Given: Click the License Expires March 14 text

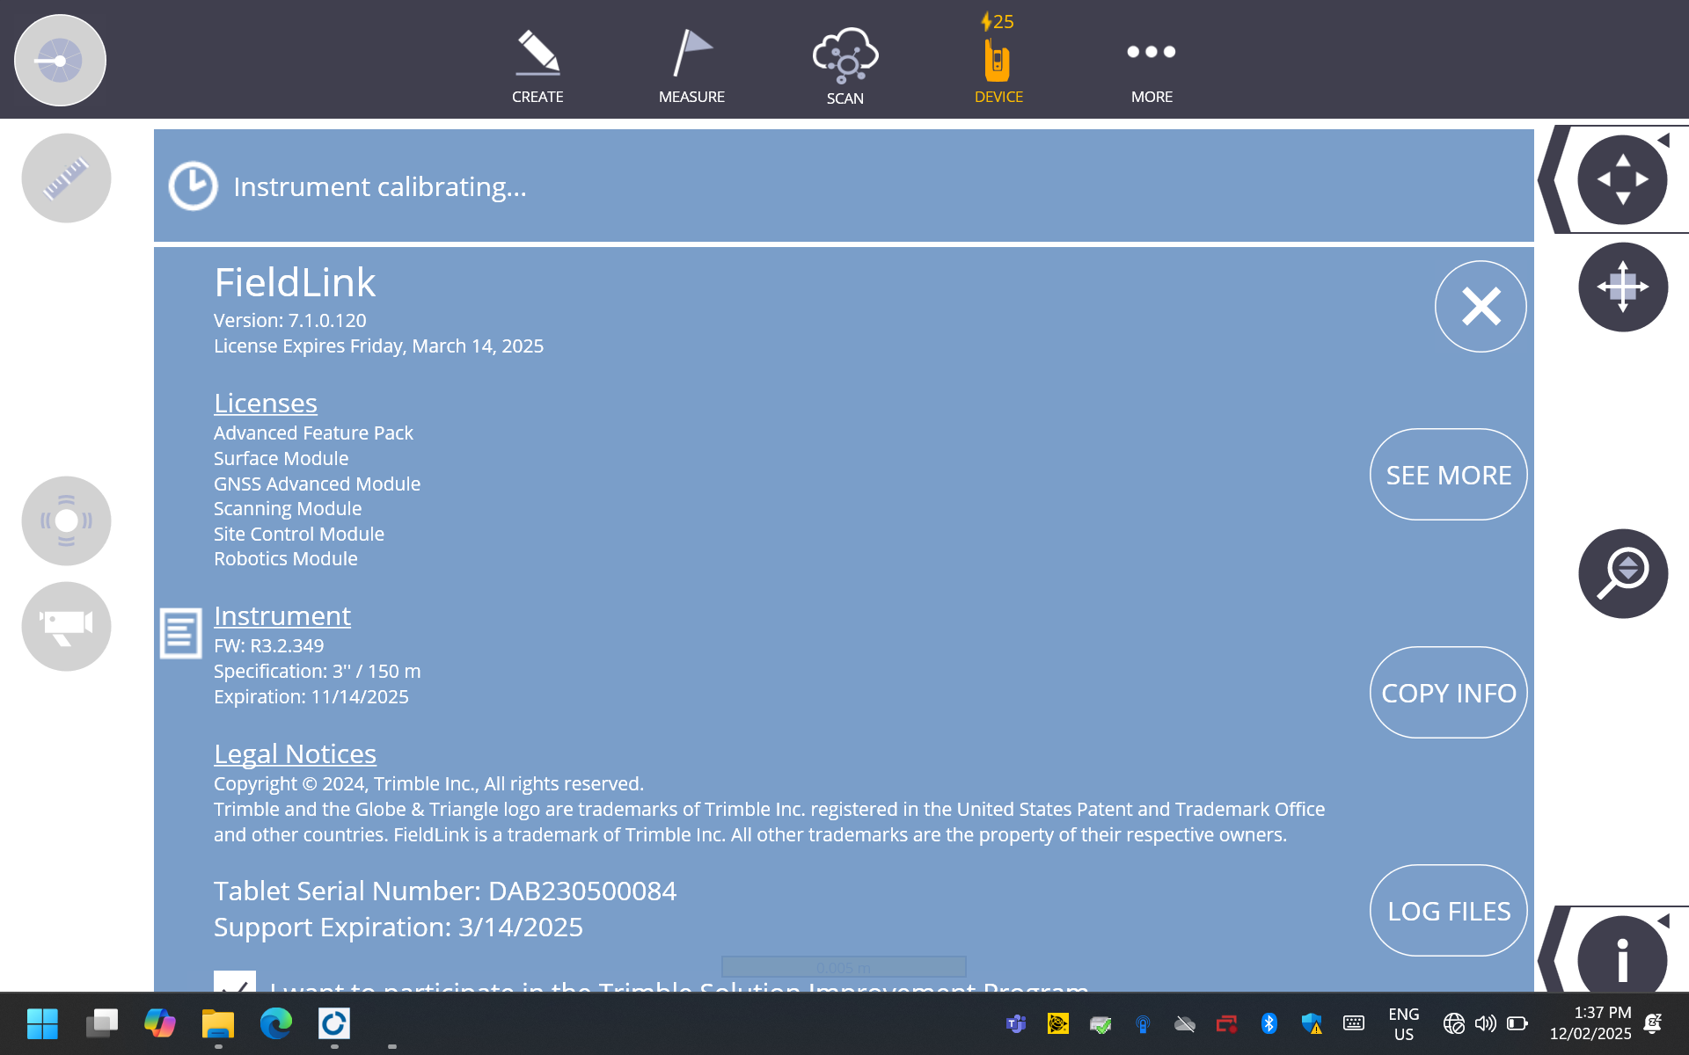Looking at the screenshot, I should [x=378, y=346].
